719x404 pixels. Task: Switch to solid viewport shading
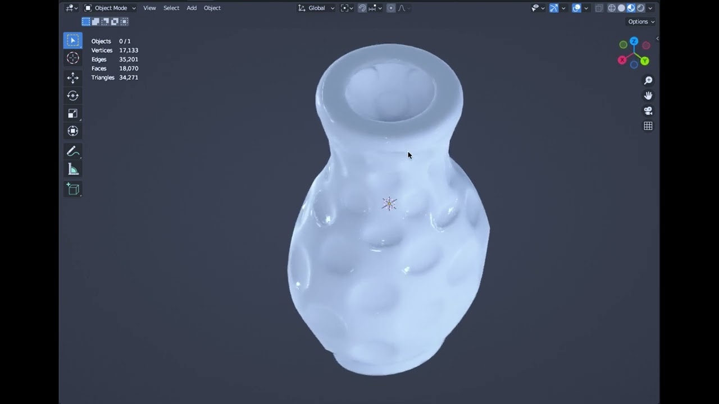pos(621,8)
